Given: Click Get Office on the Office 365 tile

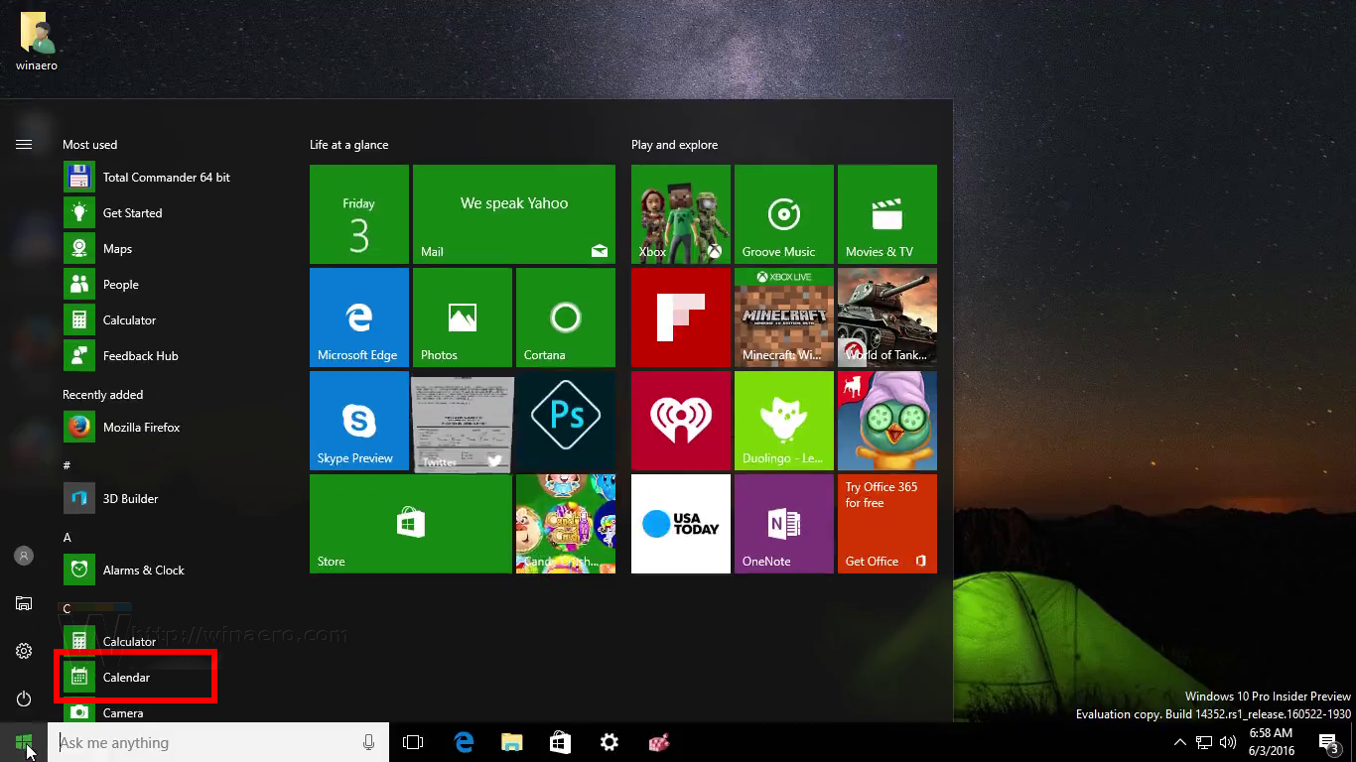Looking at the screenshot, I should (871, 561).
